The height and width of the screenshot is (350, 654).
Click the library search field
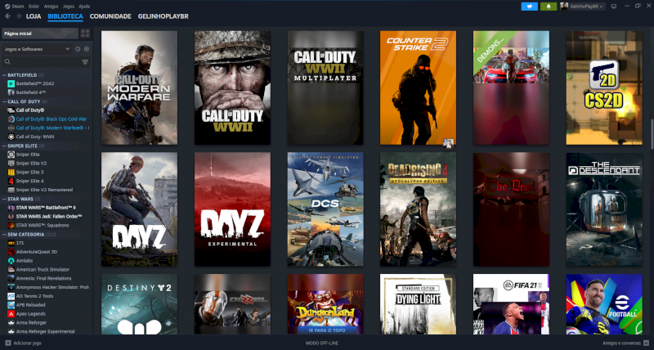[42, 61]
